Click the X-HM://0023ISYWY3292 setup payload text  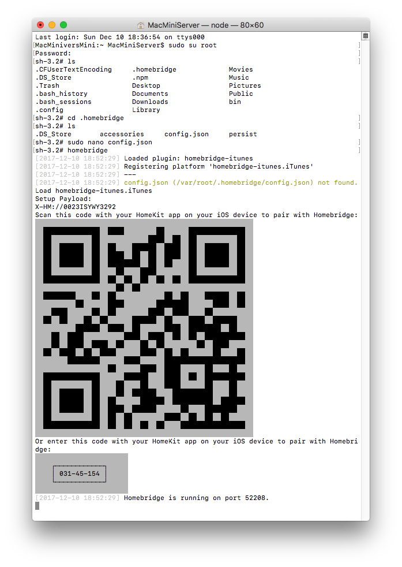click(76, 207)
